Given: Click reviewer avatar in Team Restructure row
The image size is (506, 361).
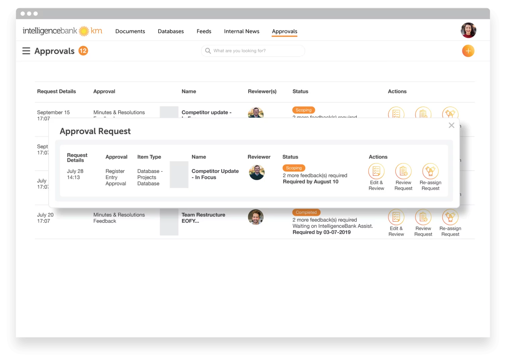Looking at the screenshot, I should coord(256,217).
